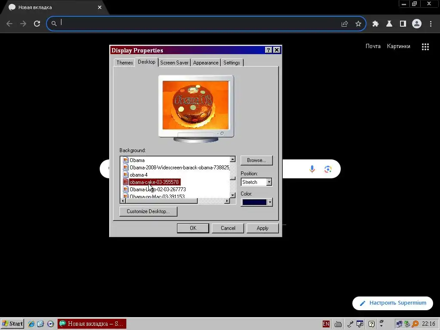Open language bar help icon
The width and height of the screenshot is (440, 330).
pyautogui.click(x=372, y=324)
